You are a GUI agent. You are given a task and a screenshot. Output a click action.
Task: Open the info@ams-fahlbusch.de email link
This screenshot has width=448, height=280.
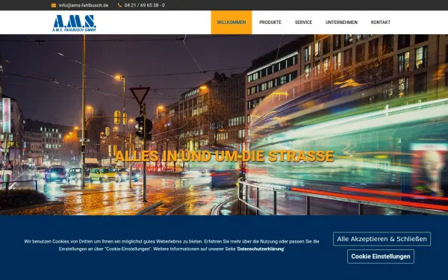pos(84,5)
